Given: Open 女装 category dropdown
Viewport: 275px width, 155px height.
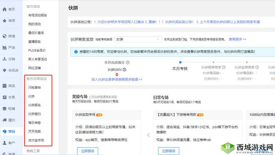Looking at the screenshot, I should tap(138, 39).
